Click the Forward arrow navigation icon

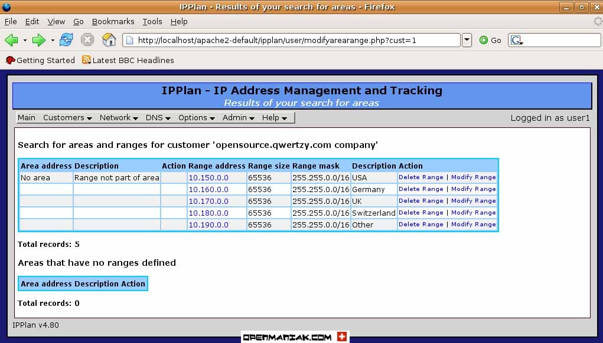[38, 40]
